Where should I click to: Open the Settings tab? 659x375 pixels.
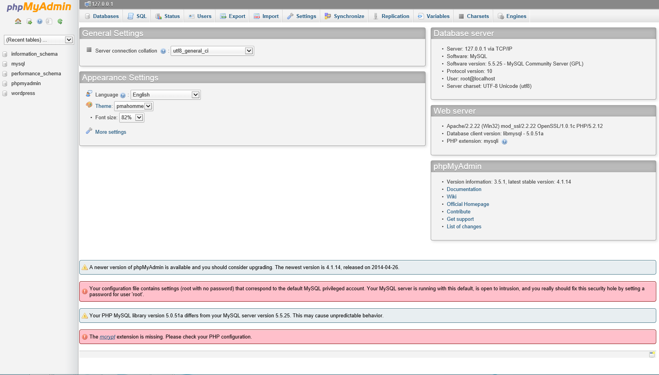pyautogui.click(x=302, y=16)
